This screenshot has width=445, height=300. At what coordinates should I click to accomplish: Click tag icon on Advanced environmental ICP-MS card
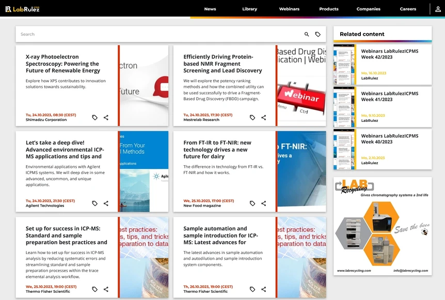click(95, 203)
